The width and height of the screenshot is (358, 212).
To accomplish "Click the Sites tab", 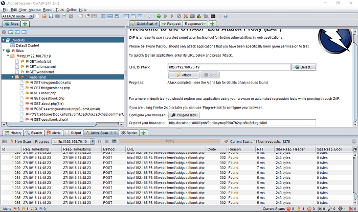I will click(x=12, y=23).
